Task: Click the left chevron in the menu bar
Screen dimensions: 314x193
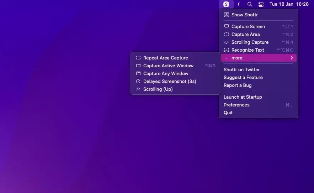Action: 239,4
